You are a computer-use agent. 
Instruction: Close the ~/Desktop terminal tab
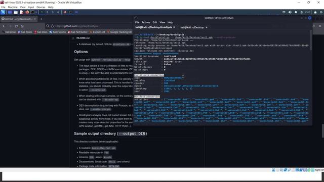click(206, 27)
